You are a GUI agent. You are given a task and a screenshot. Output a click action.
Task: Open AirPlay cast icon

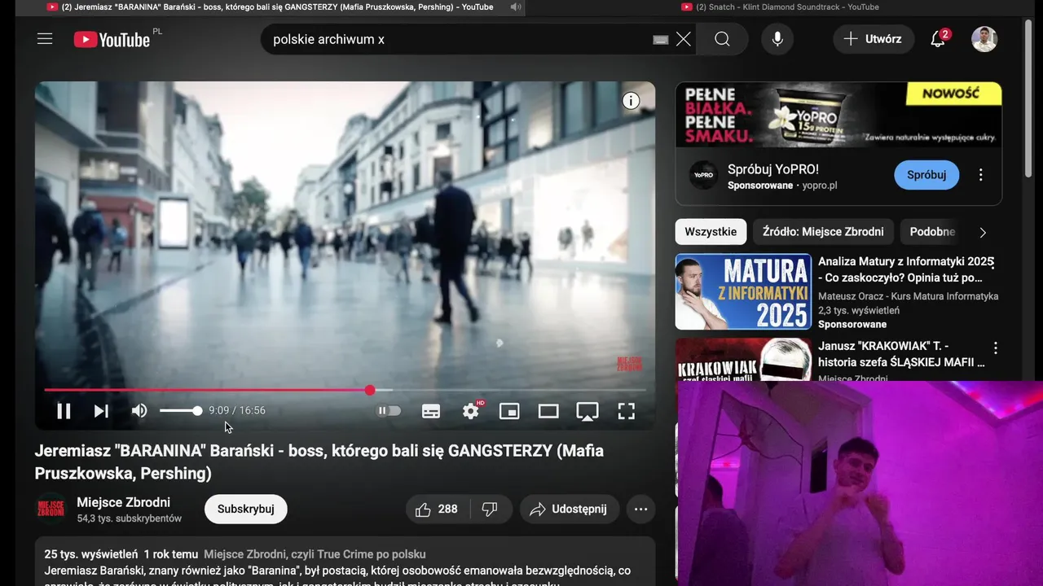[x=588, y=411]
